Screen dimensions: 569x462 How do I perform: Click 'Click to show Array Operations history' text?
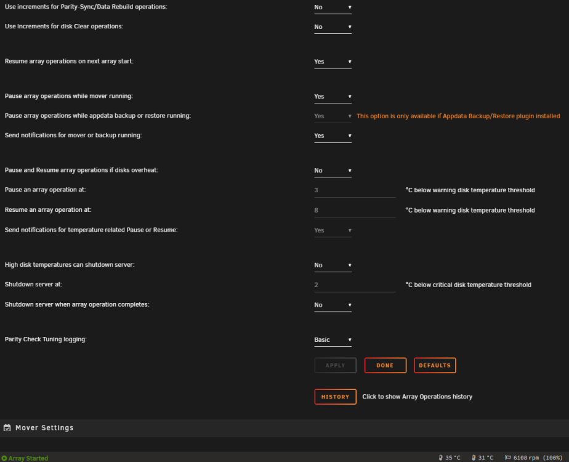(418, 397)
